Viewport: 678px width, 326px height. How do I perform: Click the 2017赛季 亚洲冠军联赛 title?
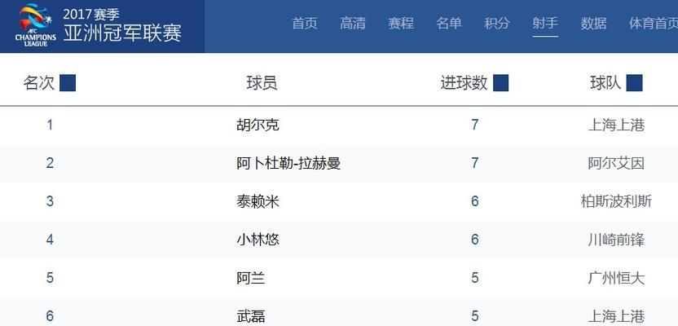pos(123,26)
